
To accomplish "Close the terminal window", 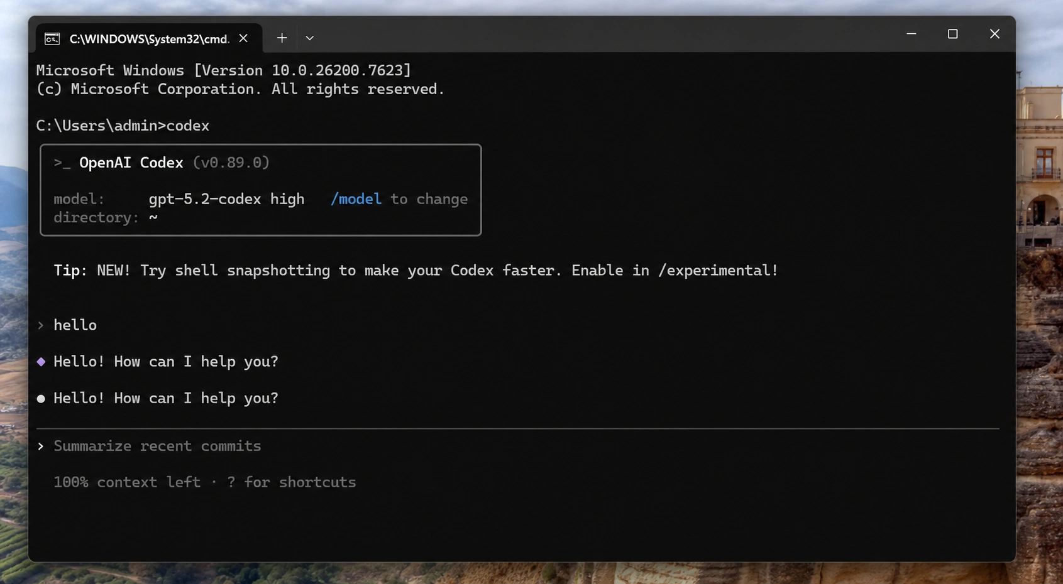I will point(994,34).
